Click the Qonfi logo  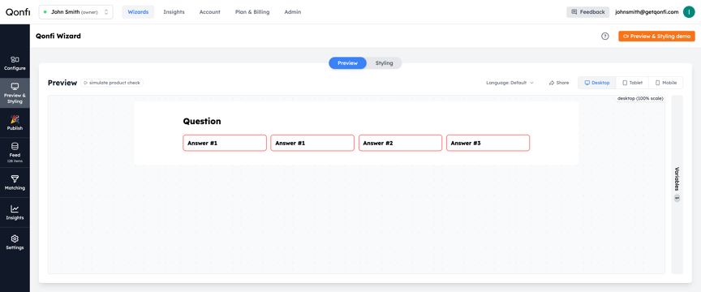pyautogui.click(x=18, y=12)
